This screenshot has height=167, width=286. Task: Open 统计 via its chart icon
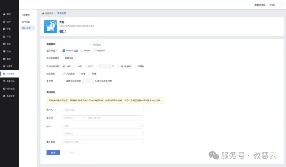[x=4, y=22]
